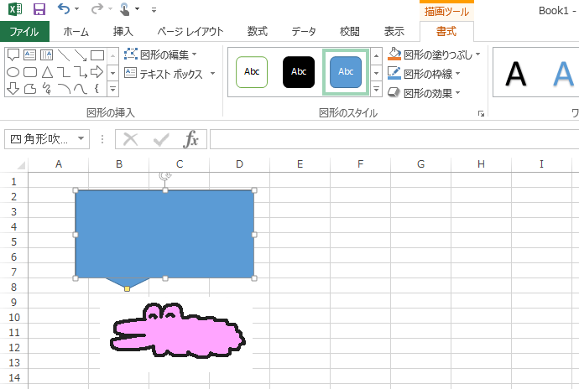Select the freeform shape icon
This screenshot has height=389, width=579.
point(30,89)
